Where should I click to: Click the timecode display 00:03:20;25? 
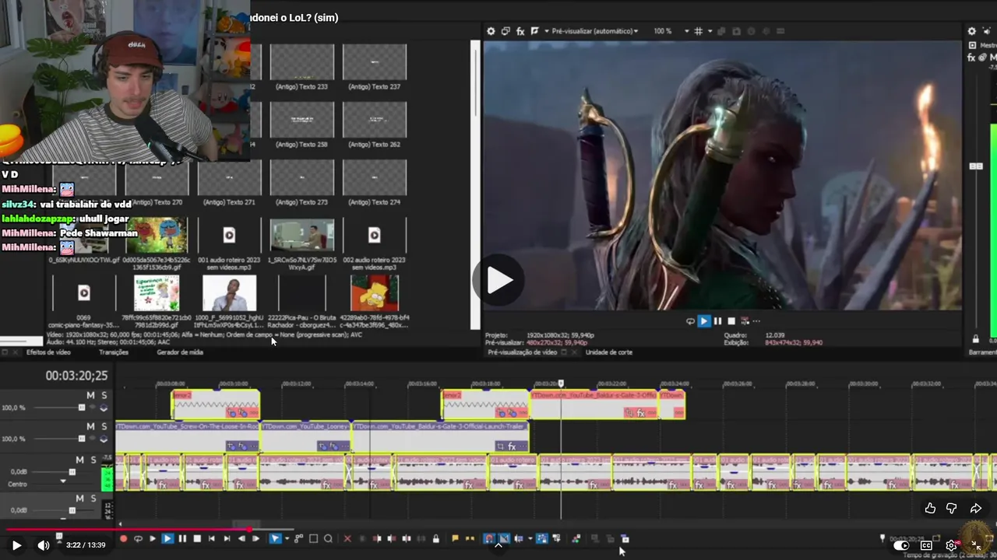pyautogui.click(x=76, y=376)
